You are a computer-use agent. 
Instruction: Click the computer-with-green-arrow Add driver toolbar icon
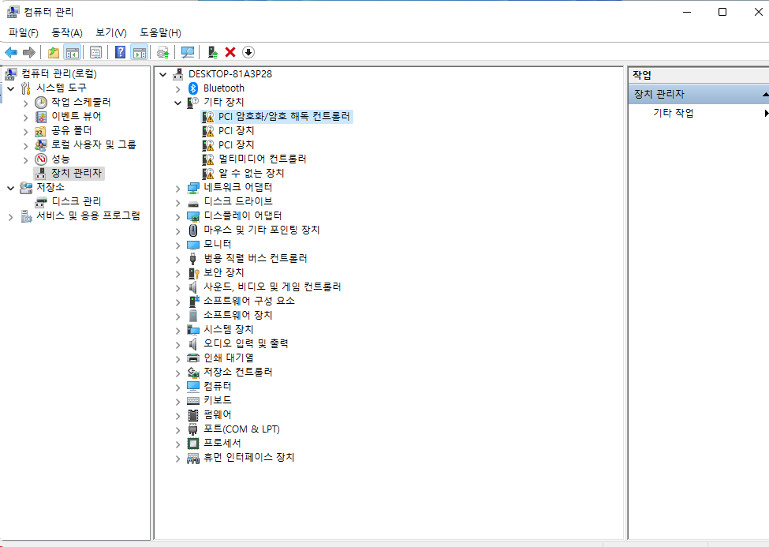pyautogui.click(x=212, y=52)
